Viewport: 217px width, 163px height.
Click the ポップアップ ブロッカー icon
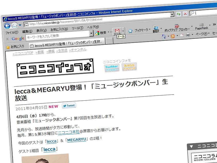[177, 26]
